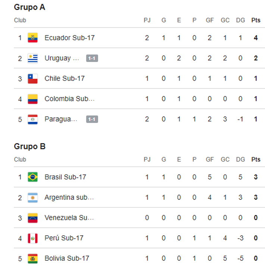The image size is (265, 279).
Task: Click the Venezuela flag icon
Action: click(33, 218)
